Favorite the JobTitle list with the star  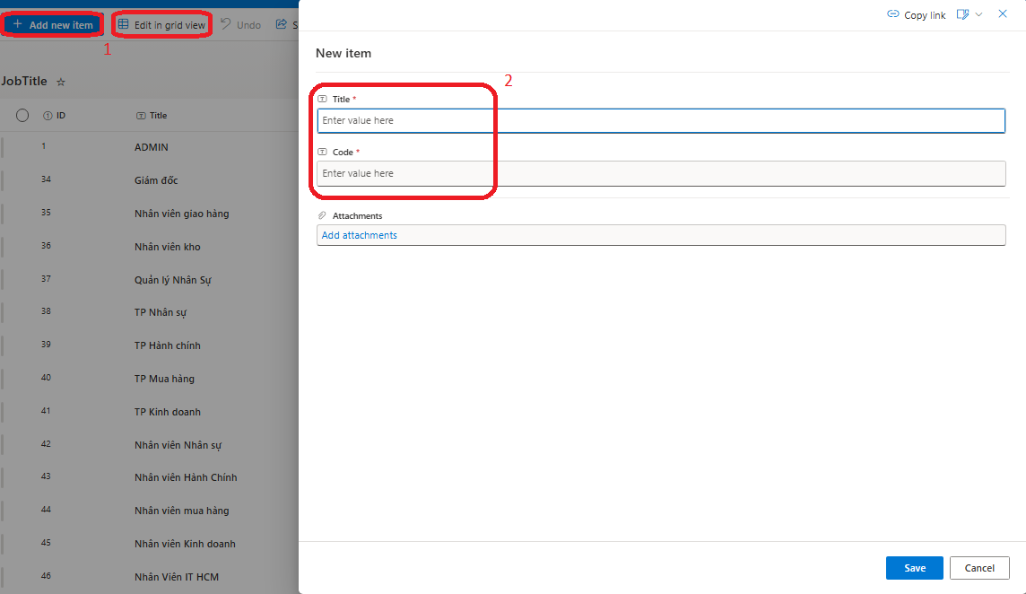(61, 82)
